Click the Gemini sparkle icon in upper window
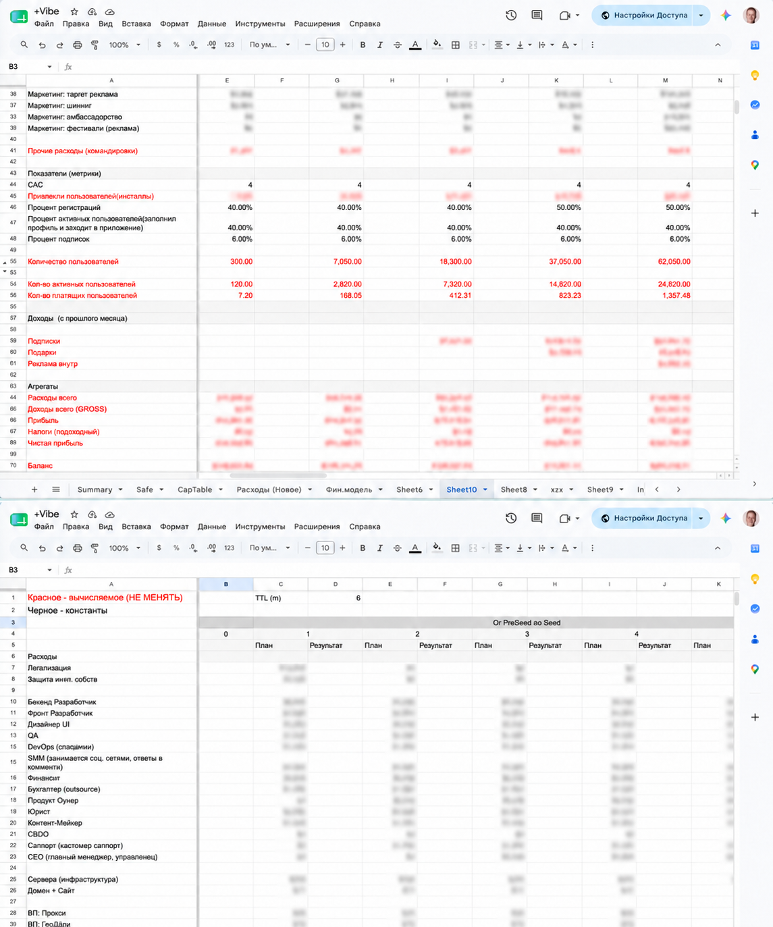The image size is (773, 927). [726, 15]
